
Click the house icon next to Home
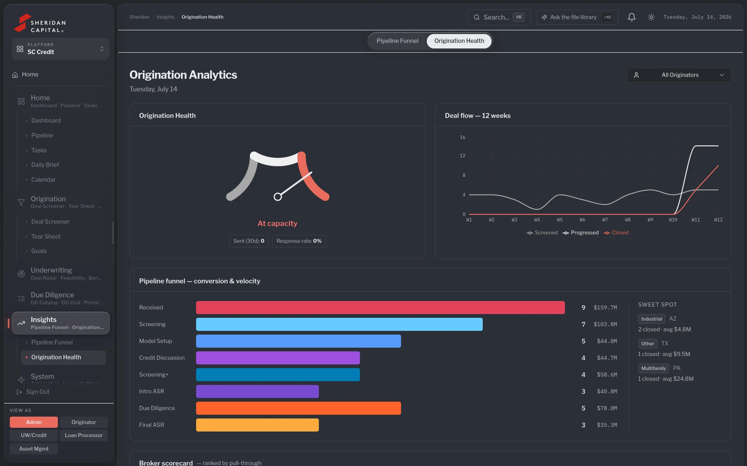point(15,75)
